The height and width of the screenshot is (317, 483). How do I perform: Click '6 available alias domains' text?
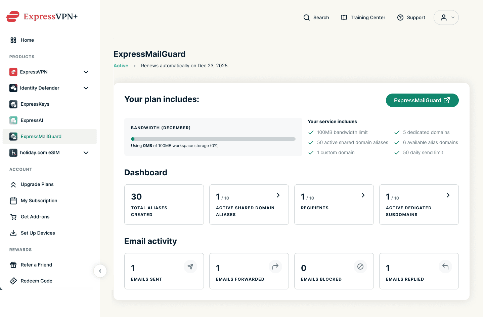coord(431,142)
